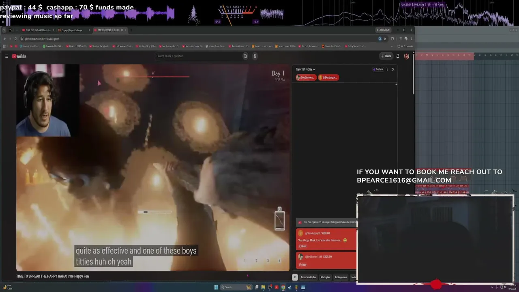
Task: Click the Internet Speed Test bookmark
Action: tap(30, 46)
